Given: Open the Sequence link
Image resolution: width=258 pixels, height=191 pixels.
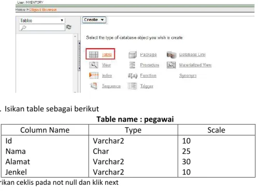Looking at the screenshot, I should (x=111, y=86).
